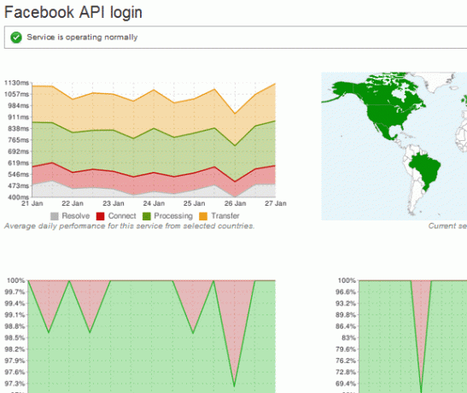Click the 99.1% axis label
The width and height of the screenshot is (467, 393).
(15, 315)
